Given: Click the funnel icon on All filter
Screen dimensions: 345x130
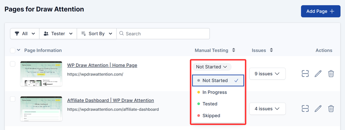Looking at the screenshot, I should (17, 34).
